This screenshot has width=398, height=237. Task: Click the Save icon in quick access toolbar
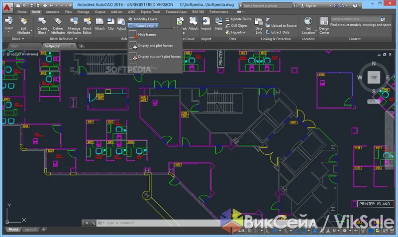31,5
